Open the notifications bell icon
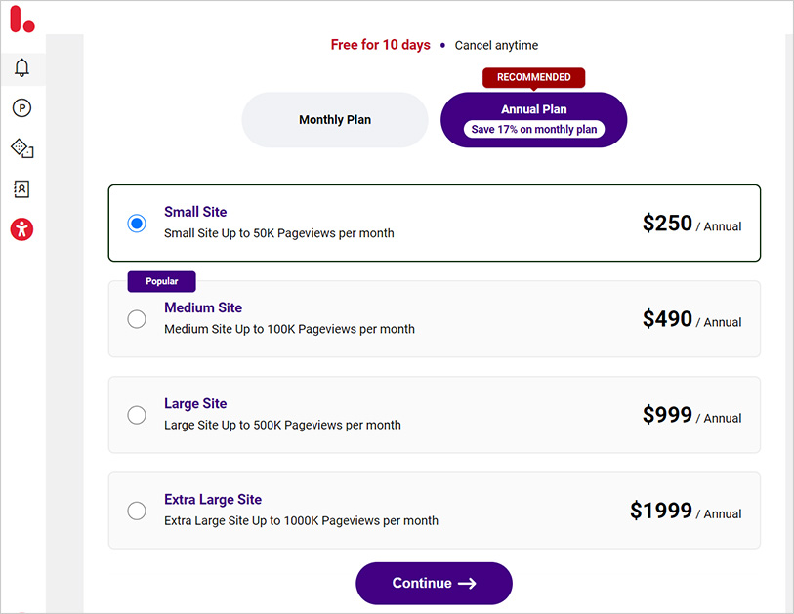The image size is (794, 614). pyautogui.click(x=21, y=67)
